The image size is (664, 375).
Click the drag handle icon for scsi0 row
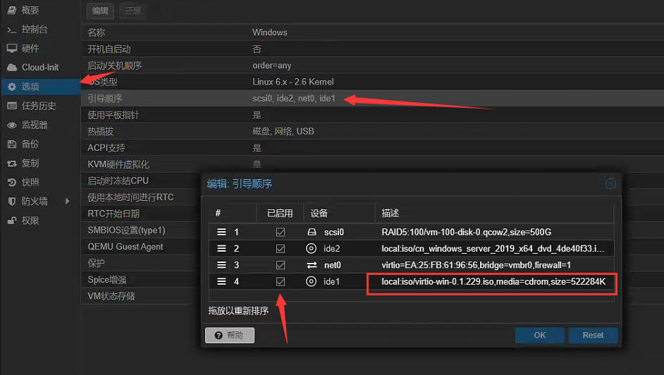tap(221, 232)
